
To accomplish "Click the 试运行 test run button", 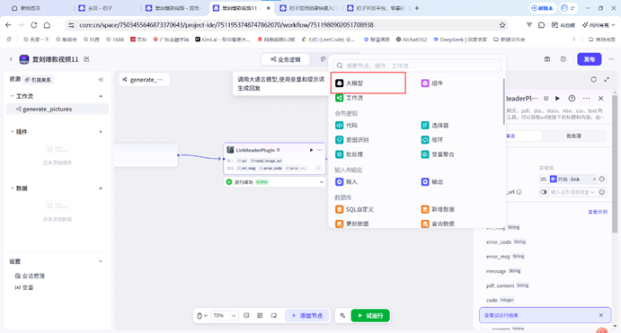I will point(370,316).
